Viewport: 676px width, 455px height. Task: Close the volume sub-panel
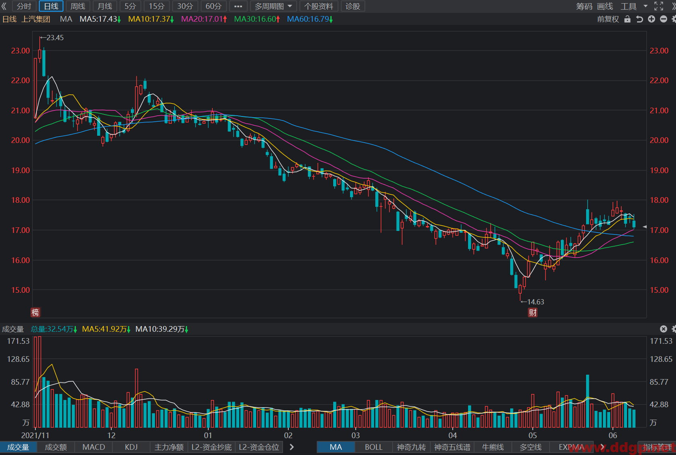(x=664, y=329)
